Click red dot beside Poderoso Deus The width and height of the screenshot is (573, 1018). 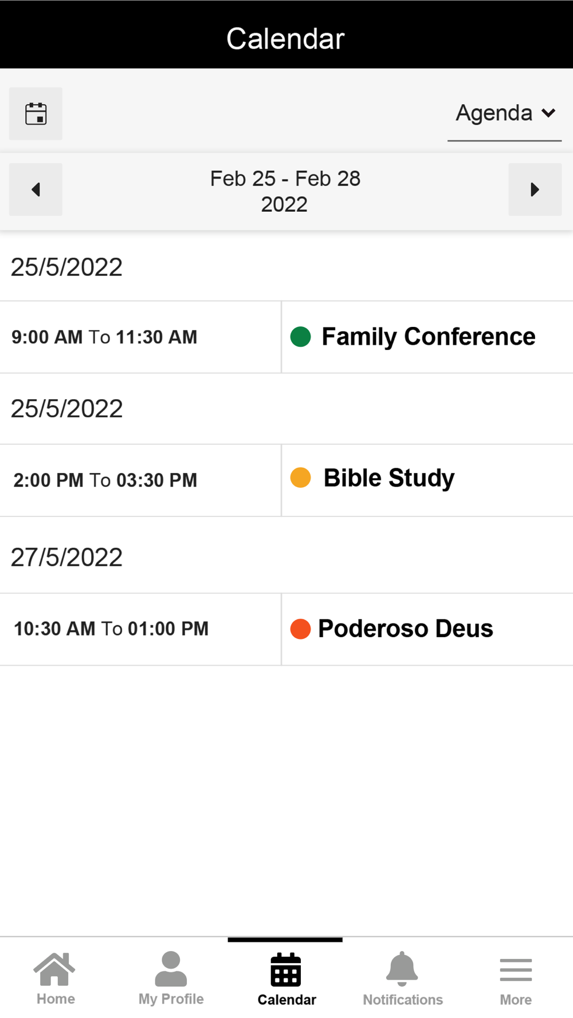coord(301,629)
